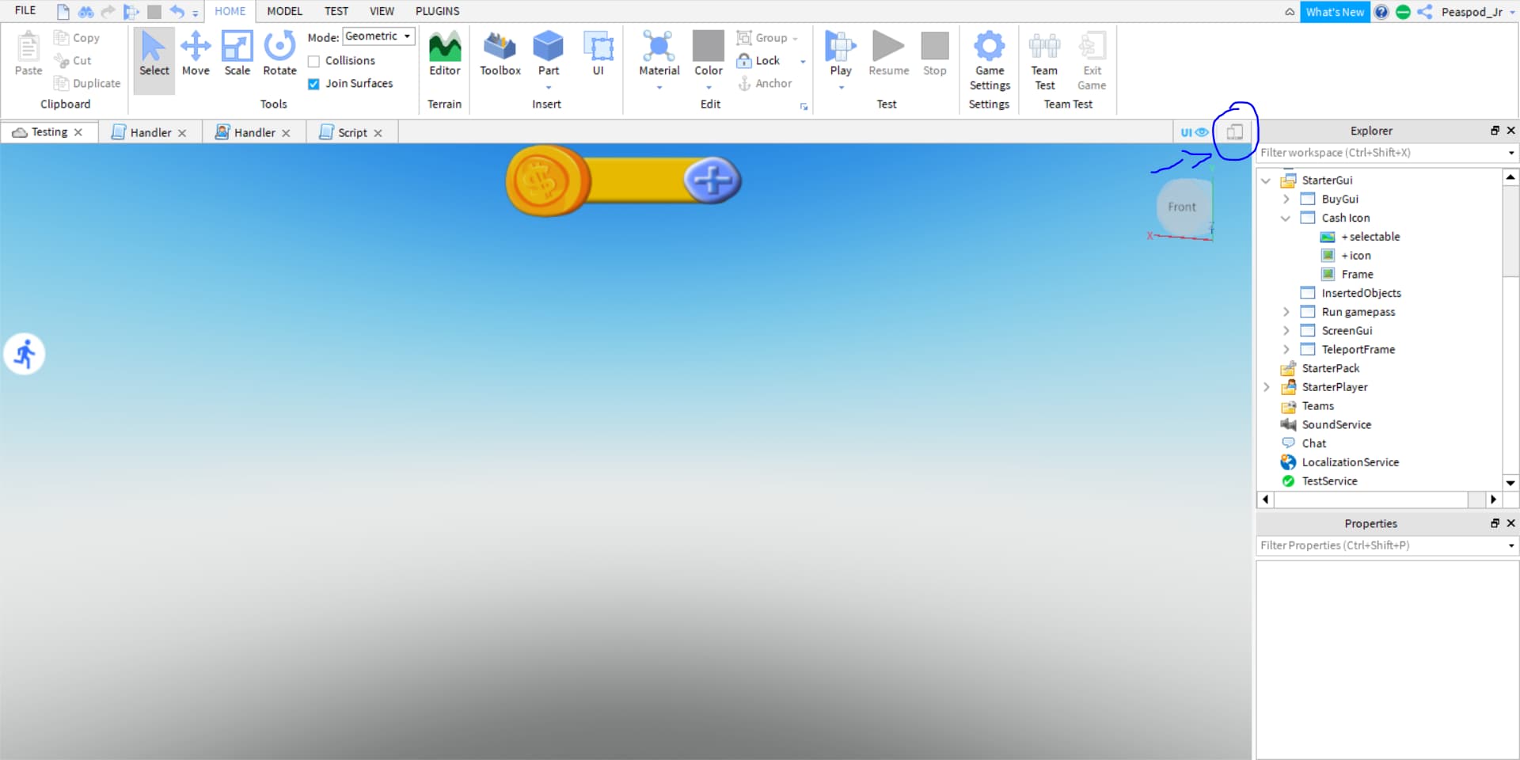
Task: Select the Move tool
Action: (x=196, y=54)
